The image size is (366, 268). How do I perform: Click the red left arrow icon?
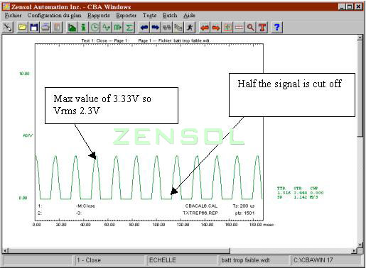coord(205,28)
